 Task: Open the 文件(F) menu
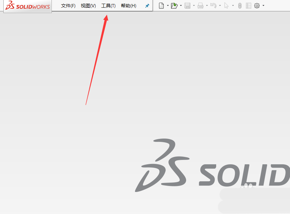pos(68,6)
